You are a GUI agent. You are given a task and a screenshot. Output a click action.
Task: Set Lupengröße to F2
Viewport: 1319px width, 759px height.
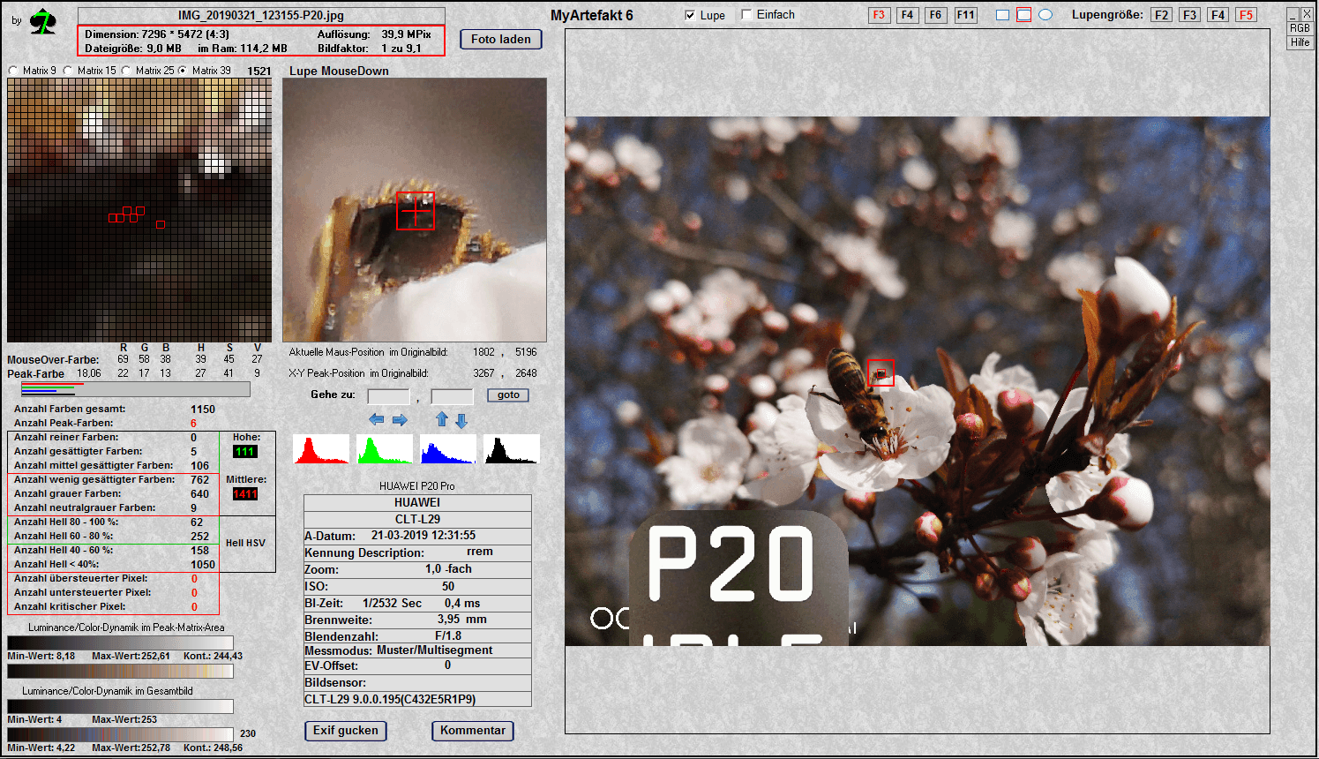(1162, 15)
